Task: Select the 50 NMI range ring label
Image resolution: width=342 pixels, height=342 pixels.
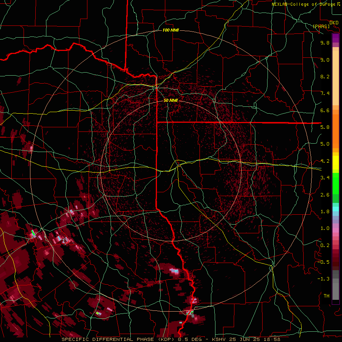Action: pos(171,101)
